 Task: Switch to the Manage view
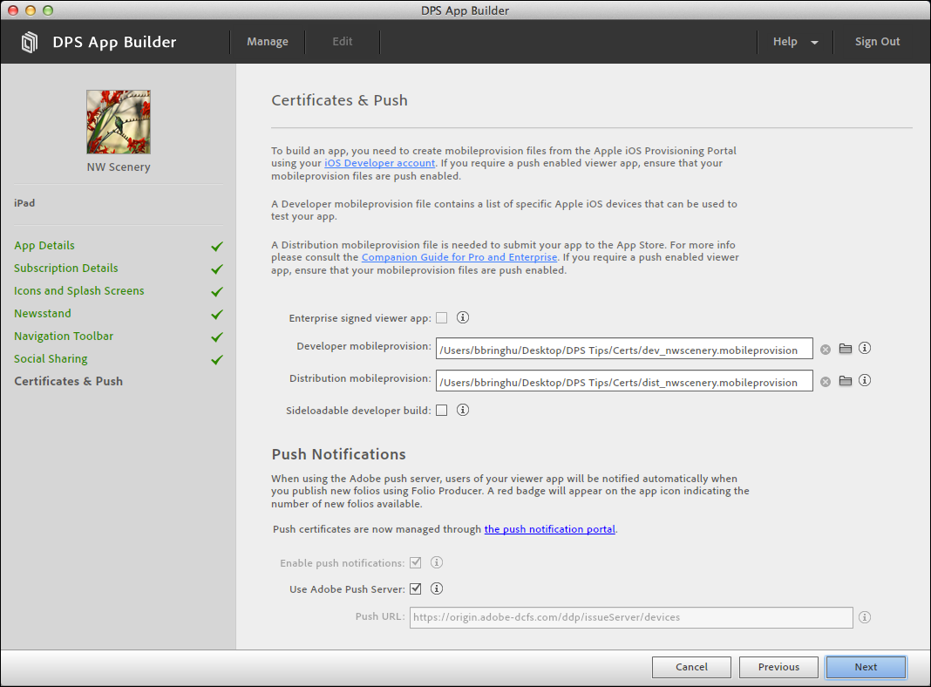(267, 41)
